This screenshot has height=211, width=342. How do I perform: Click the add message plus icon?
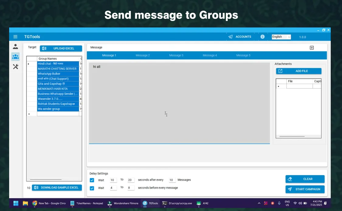pos(312,48)
